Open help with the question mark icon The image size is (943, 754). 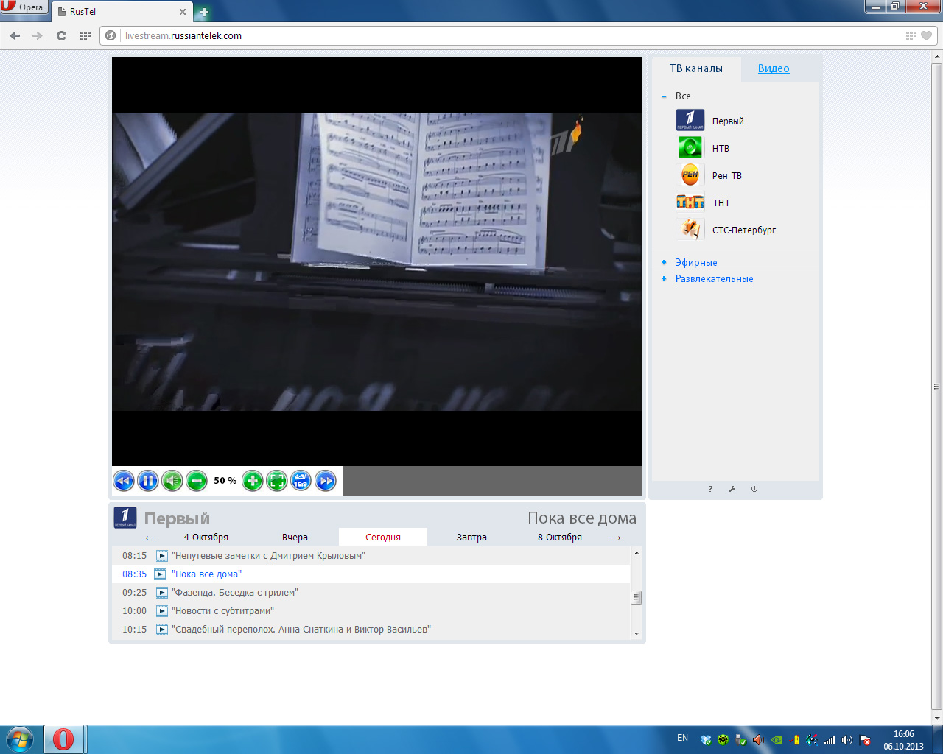(710, 489)
